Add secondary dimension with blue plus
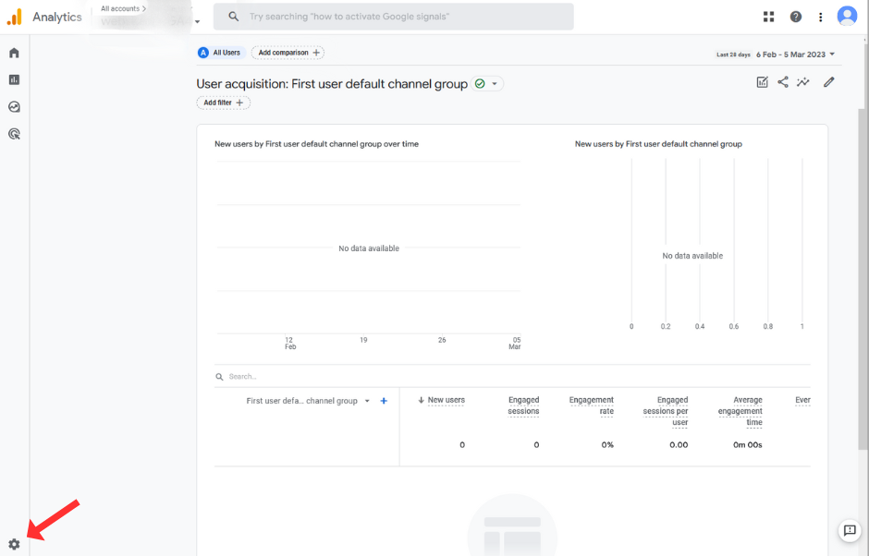Screen dimensions: 869x556 384,401
